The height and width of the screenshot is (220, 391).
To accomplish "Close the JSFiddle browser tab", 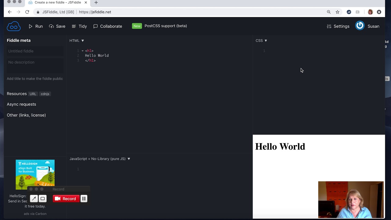I will (x=86, y=2).
